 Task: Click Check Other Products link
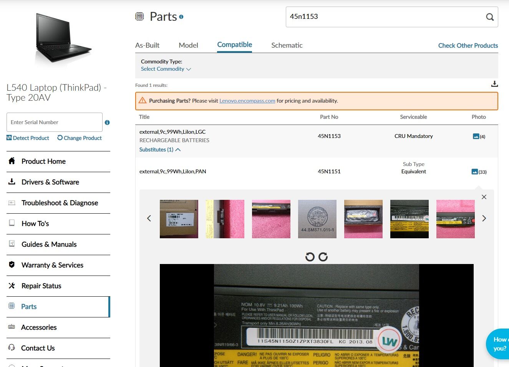tap(468, 45)
